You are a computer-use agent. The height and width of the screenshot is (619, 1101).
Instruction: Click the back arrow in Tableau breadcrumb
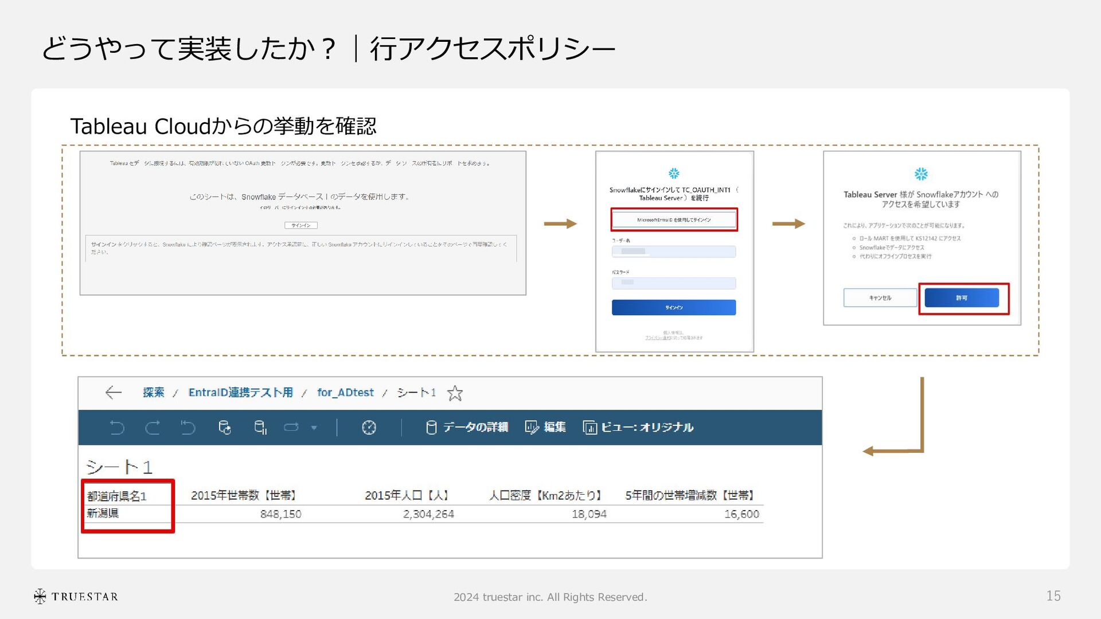tap(114, 393)
